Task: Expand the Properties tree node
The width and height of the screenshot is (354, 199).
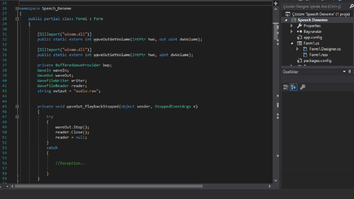Action: pyautogui.click(x=292, y=26)
